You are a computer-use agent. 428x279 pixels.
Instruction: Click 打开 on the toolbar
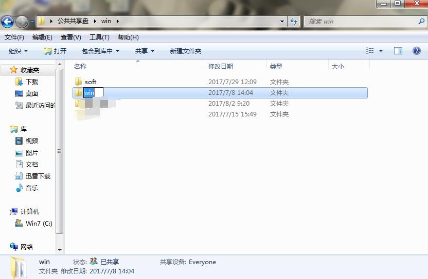click(x=55, y=51)
